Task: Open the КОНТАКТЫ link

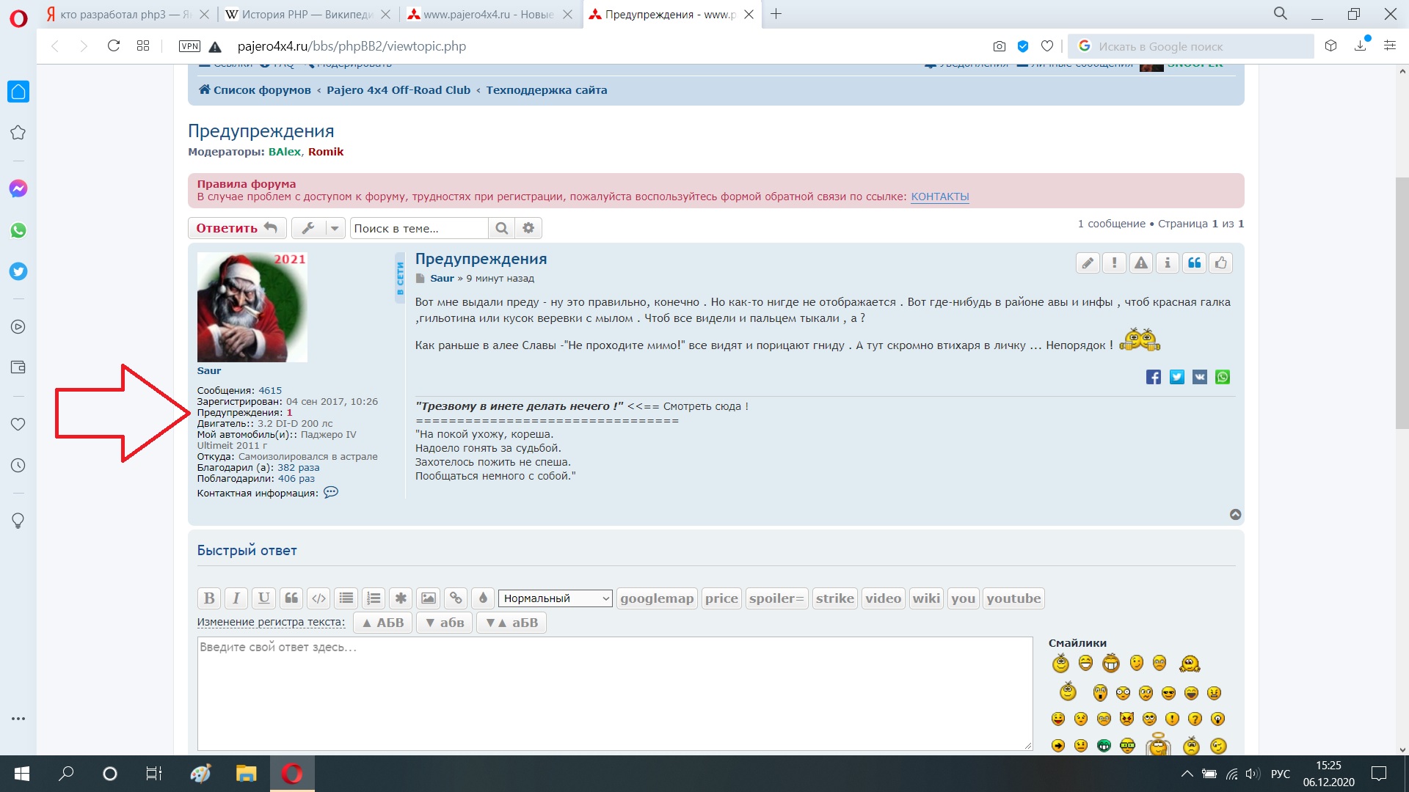Action: pyautogui.click(x=939, y=197)
